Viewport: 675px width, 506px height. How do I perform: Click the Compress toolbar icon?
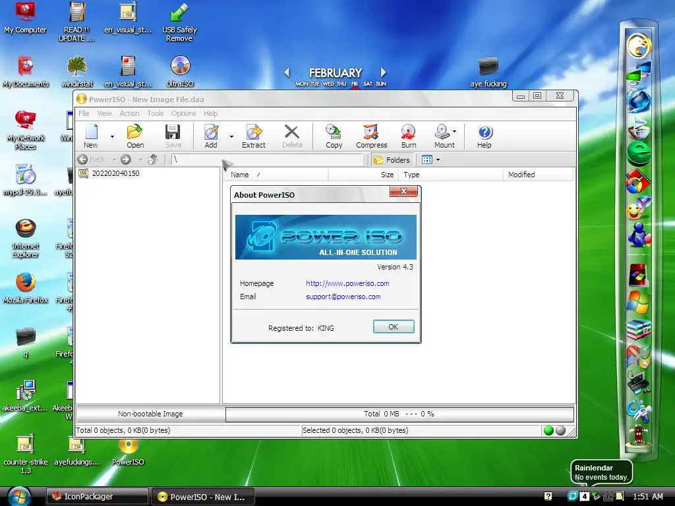tap(371, 136)
